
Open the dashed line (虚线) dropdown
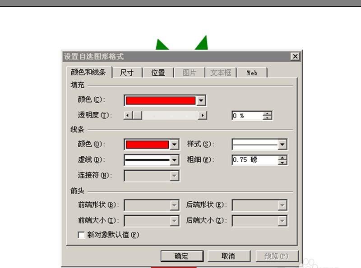[174, 160]
